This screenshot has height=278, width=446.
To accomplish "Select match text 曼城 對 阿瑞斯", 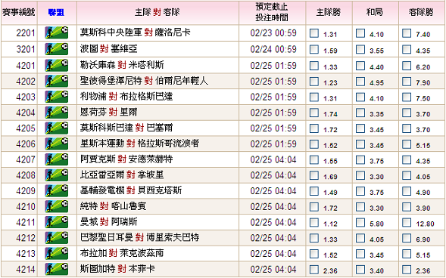I will click(108, 222).
